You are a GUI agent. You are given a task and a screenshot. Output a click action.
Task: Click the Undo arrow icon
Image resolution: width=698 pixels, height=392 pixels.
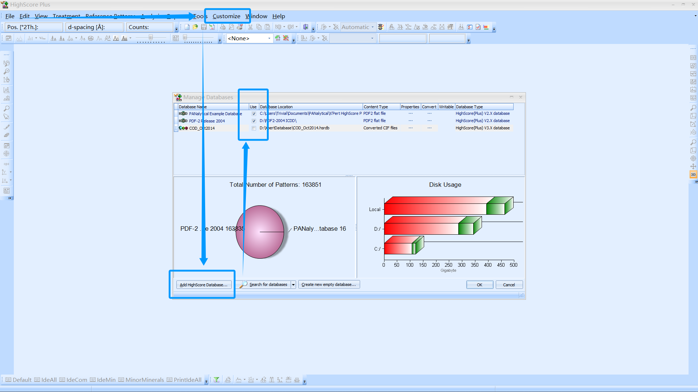278,27
